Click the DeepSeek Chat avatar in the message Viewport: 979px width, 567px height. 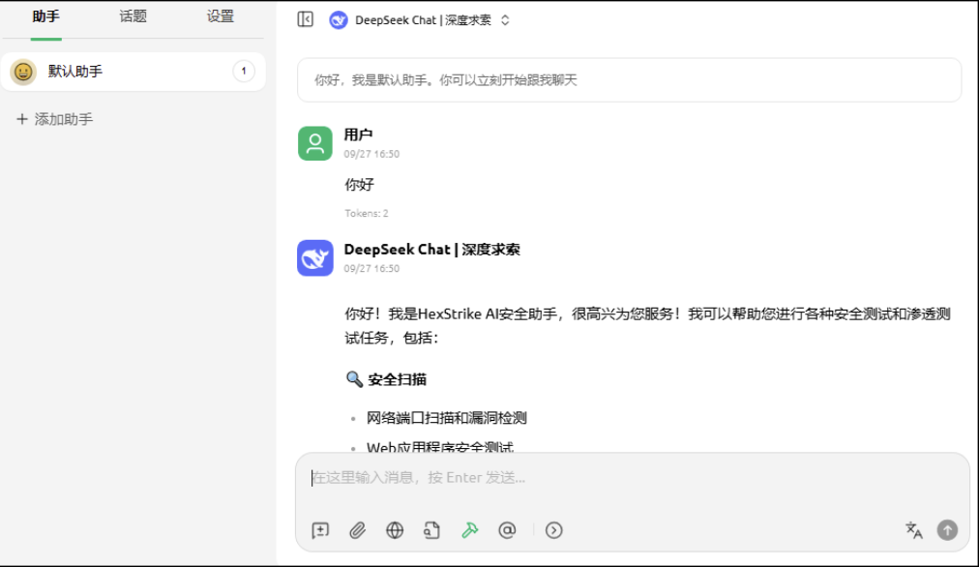coord(316,258)
